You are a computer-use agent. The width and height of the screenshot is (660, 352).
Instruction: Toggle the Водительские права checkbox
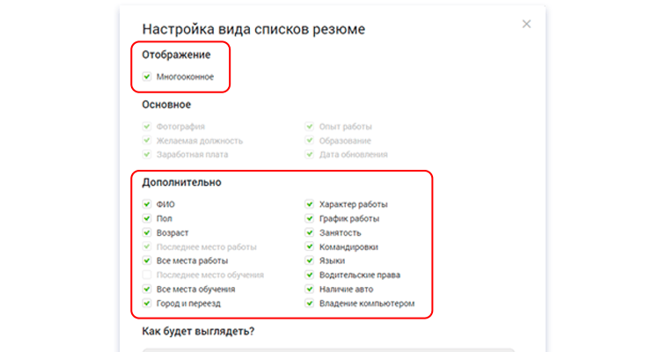(310, 275)
